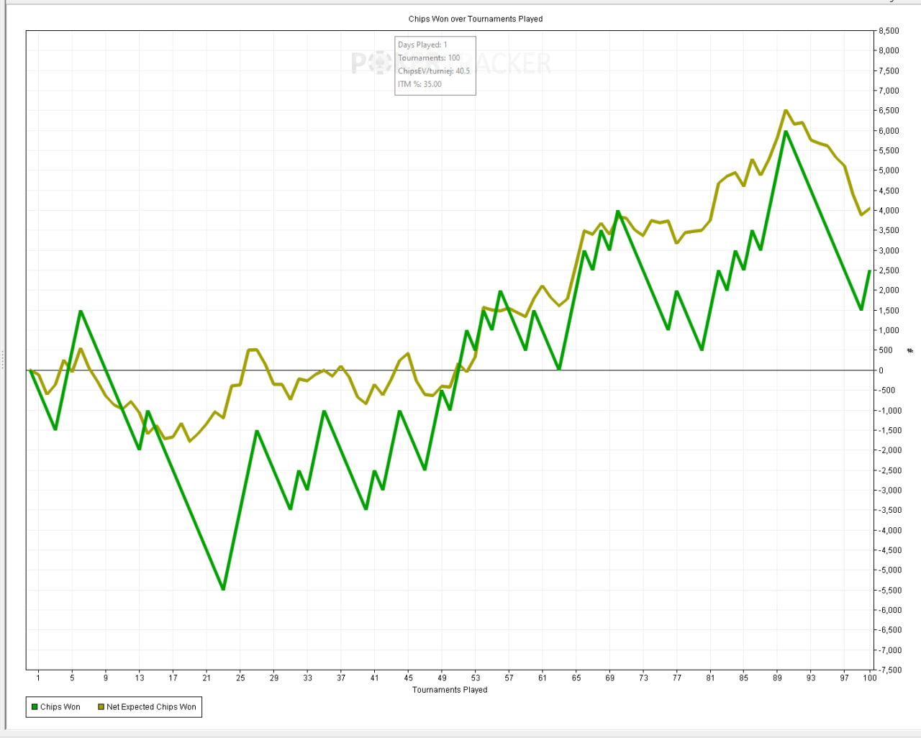Viewport: 921px width, 738px height.
Task: Click the "#" symbol beside the y-axis
Action: click(x=909, y=351)
